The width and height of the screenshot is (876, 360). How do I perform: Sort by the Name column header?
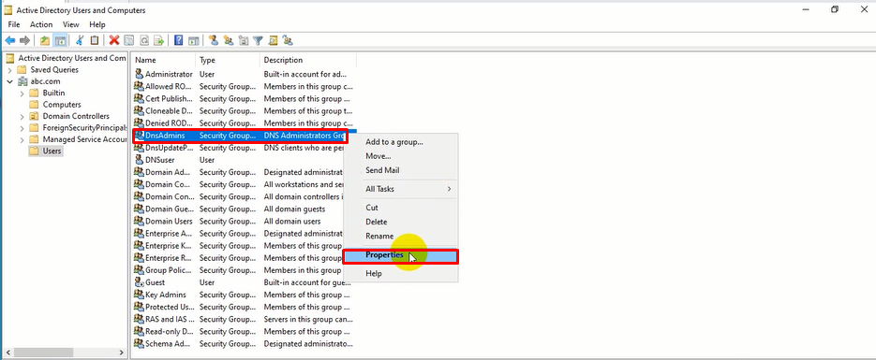pyautogui.click(x=164, y=60)
